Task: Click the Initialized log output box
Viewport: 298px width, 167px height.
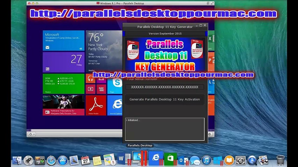Action: tap(165, 129)
